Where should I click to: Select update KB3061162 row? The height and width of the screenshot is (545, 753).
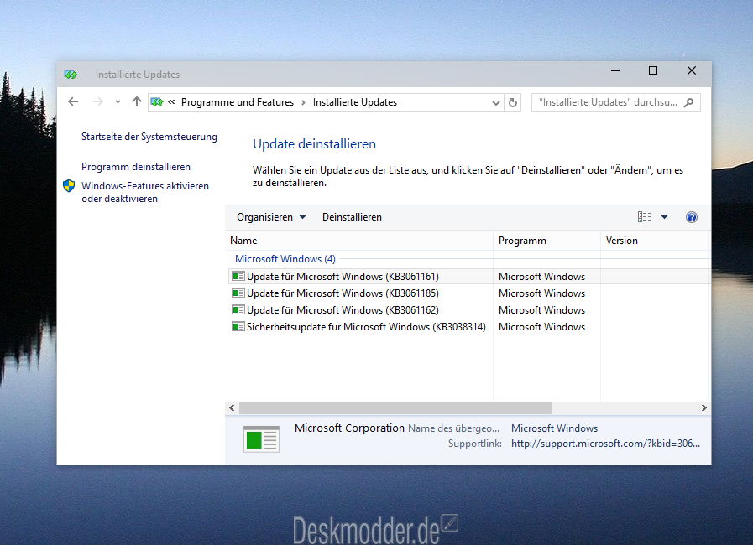point(468,310)
